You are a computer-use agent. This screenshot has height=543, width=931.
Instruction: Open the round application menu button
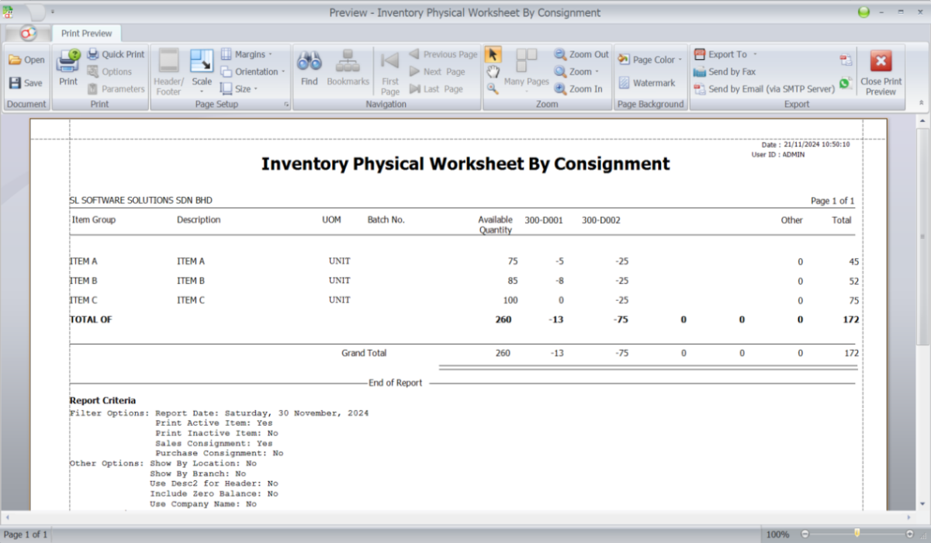[x=28, y=33]
